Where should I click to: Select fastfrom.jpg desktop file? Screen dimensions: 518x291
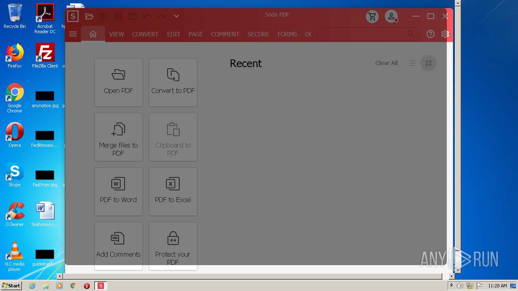coord(45,179)
